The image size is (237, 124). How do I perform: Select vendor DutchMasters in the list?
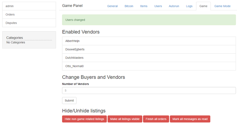(x=149, y=58)
